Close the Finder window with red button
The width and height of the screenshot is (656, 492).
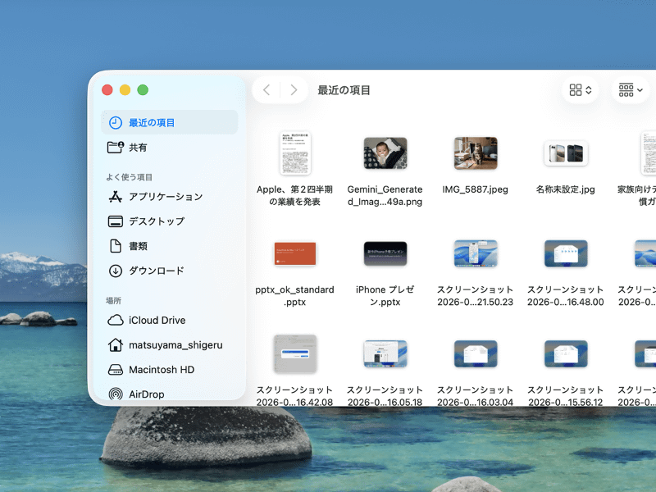click(107, 90)
